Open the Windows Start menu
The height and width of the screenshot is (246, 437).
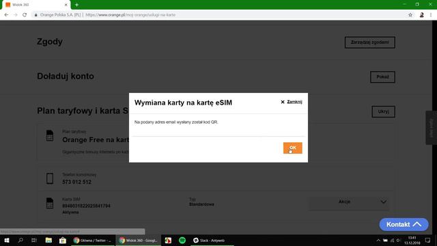(x=7, y=240)
